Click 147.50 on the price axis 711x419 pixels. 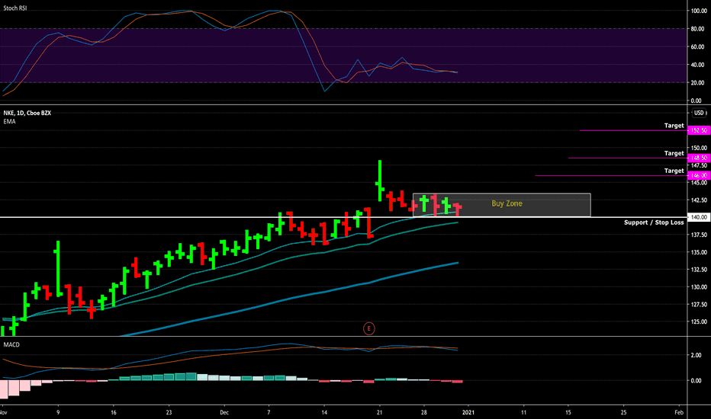point(699,166)
